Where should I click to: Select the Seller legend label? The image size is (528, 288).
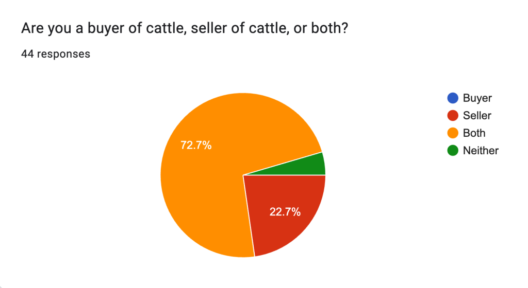[x=477, y=116]
